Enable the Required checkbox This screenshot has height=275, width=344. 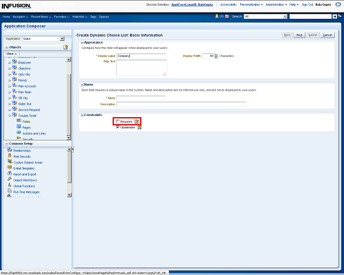point(118,122)
